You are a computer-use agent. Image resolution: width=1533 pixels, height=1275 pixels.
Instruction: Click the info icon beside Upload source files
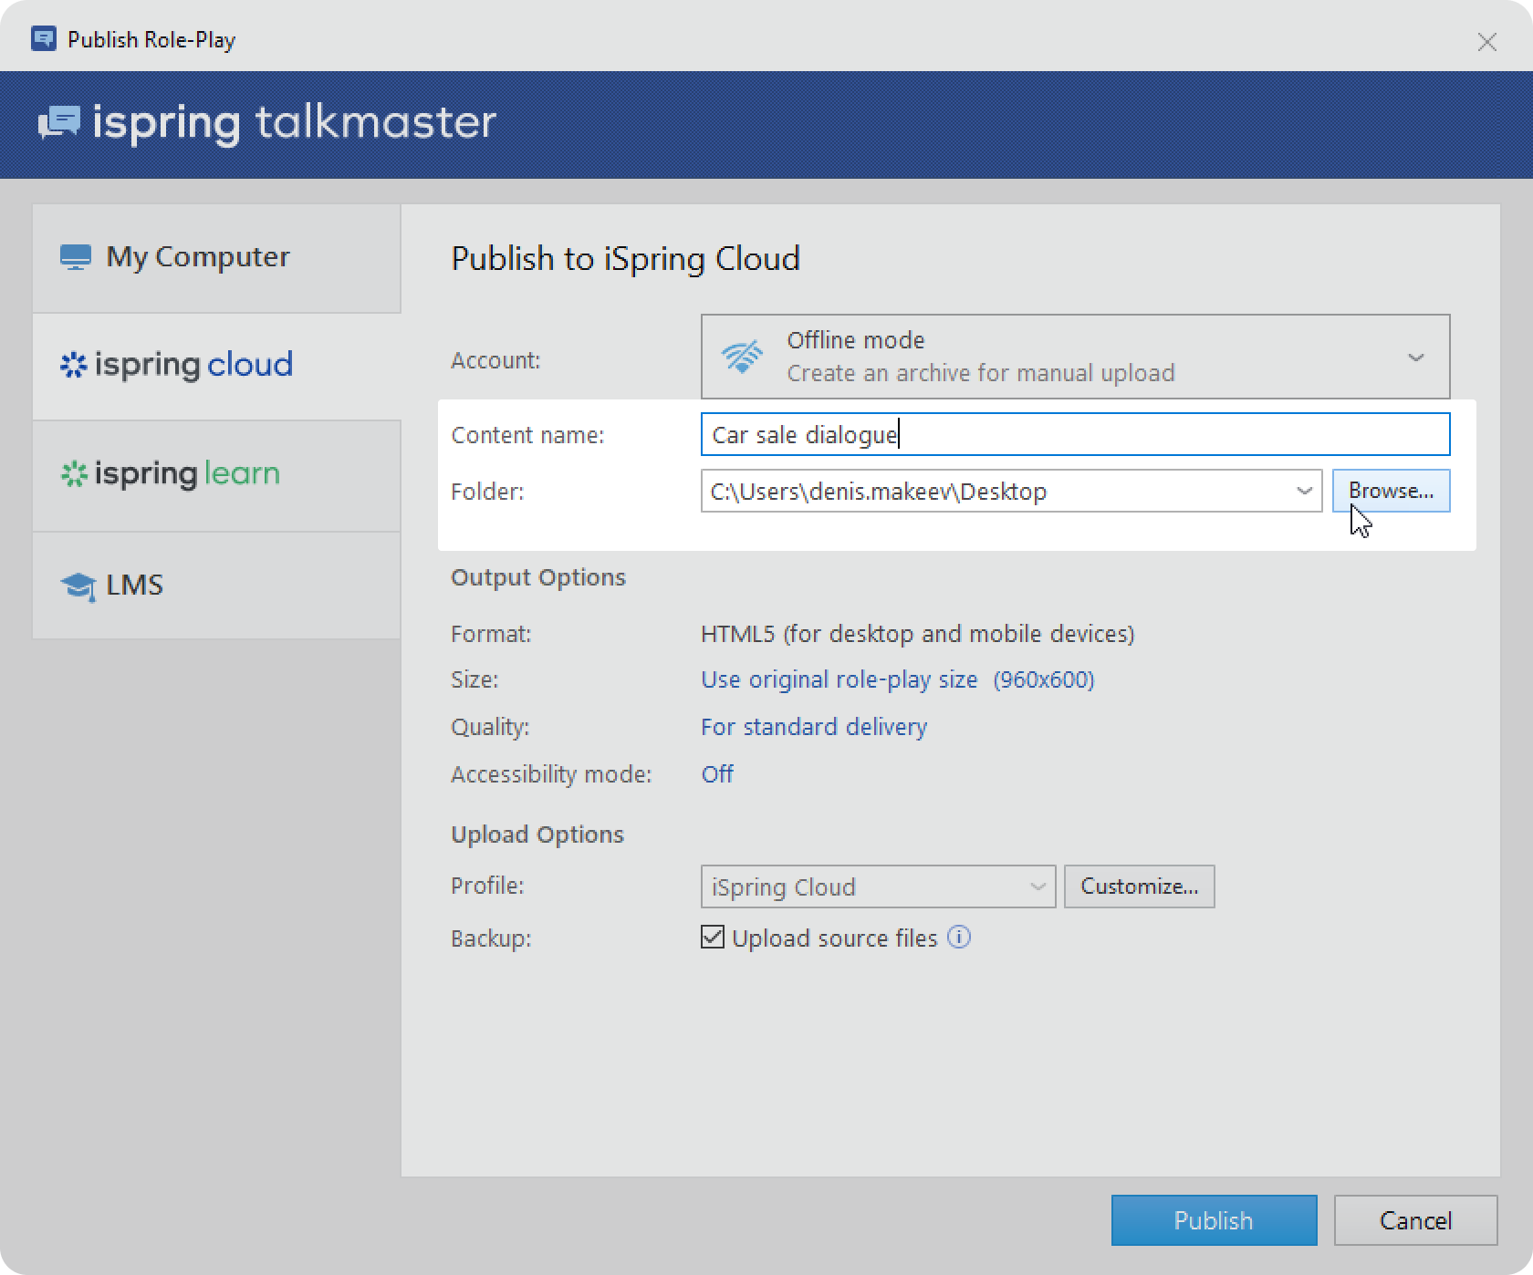coord(959,937)
